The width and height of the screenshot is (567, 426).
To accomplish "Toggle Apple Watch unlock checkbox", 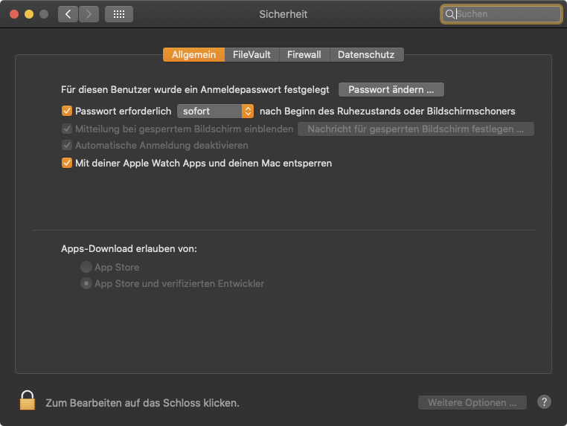I will pyautogui.click(x=66, y=163).
